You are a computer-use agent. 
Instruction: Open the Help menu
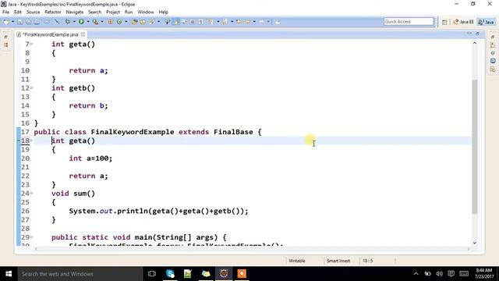(x=163, y=12)
